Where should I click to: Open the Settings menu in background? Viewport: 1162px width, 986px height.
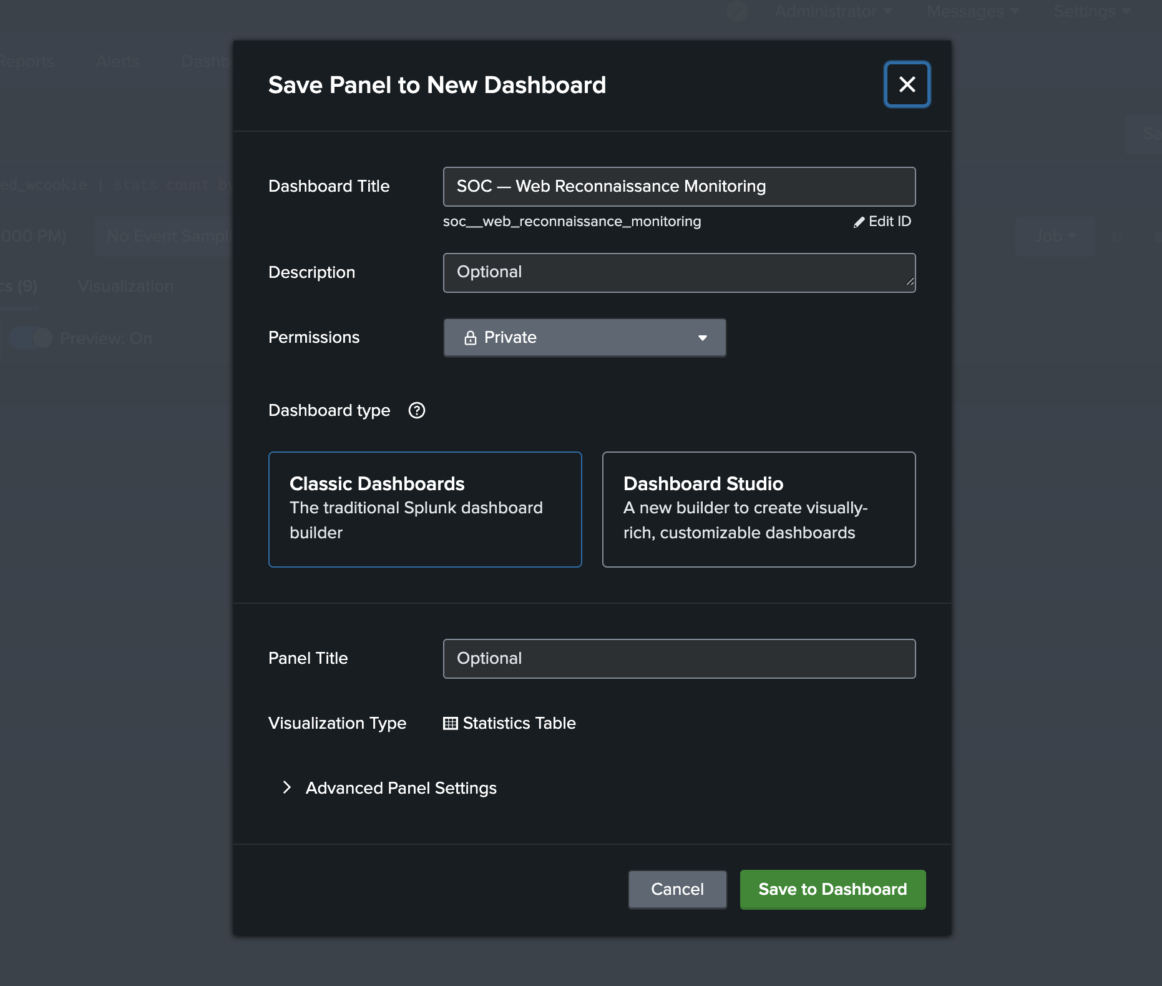(x=1092, y=11)
